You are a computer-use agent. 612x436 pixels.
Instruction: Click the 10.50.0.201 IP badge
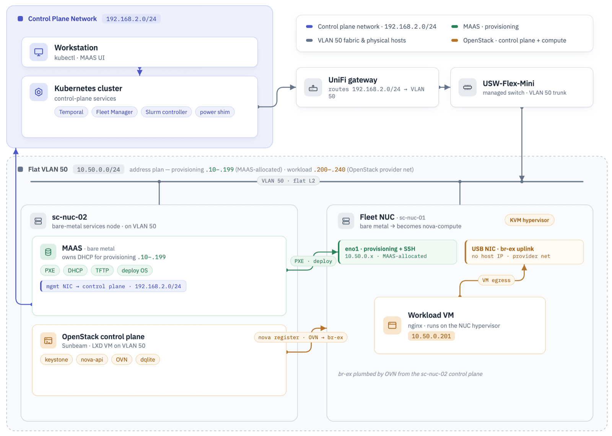point(431,336)
